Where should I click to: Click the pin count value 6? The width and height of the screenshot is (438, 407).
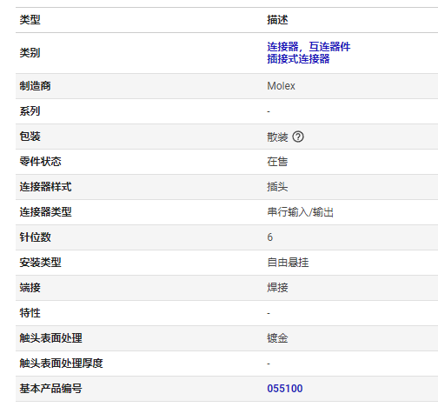coord(269,237)
